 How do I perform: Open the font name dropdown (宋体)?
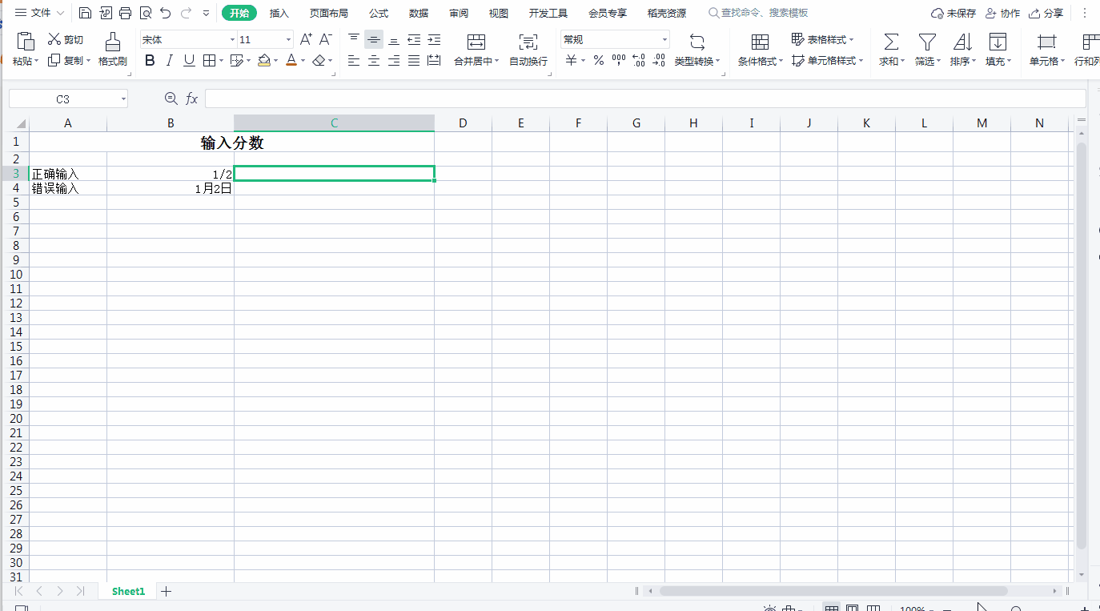[x=233, y=40]
